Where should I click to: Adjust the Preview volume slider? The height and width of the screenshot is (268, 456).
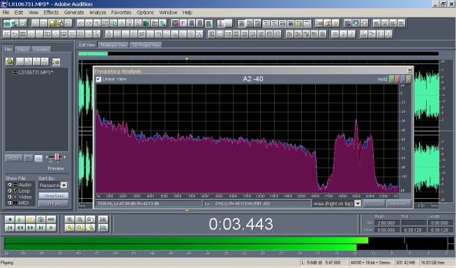(56, 158)
